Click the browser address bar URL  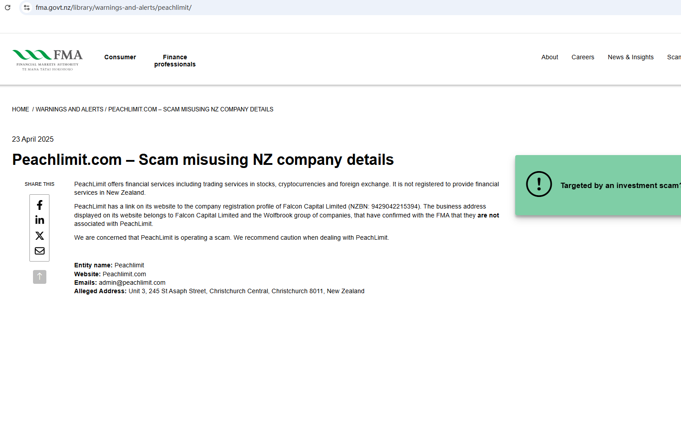point(114,8)
